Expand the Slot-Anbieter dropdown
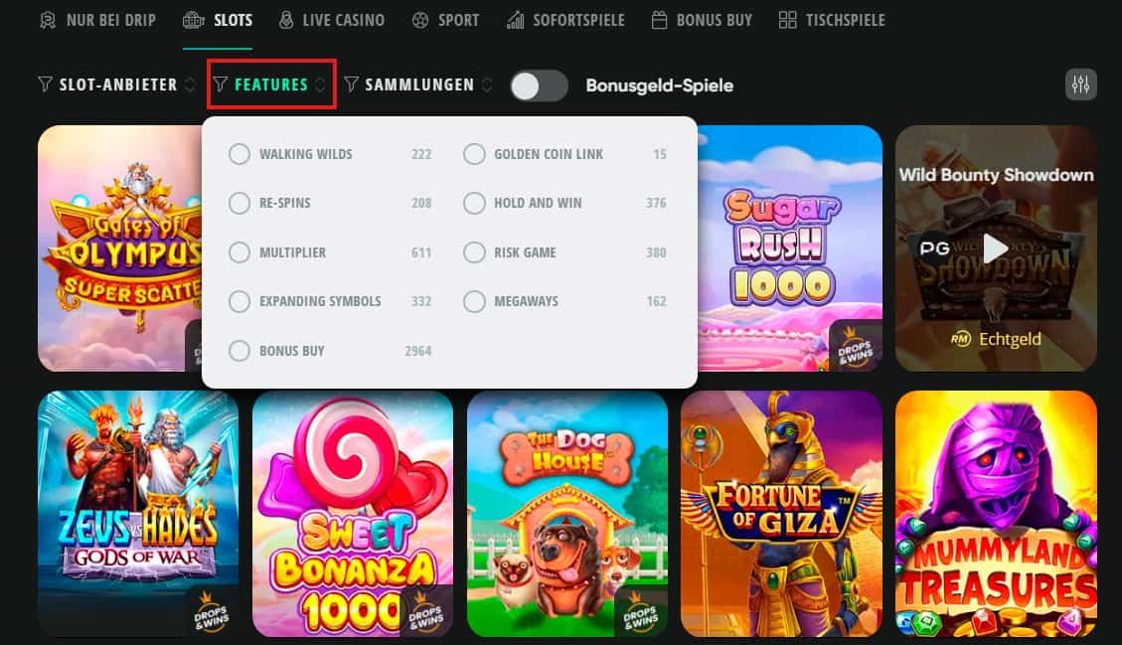1122x645 pixels. click(x=116, y=85)
